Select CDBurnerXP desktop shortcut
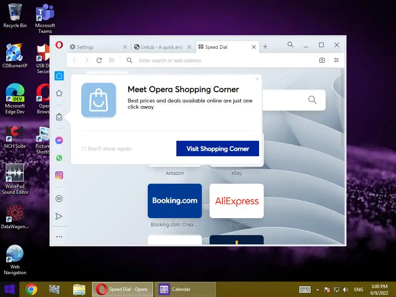Image resolution: width=396 pixels, height=297 pixels. tap(15, 56)
